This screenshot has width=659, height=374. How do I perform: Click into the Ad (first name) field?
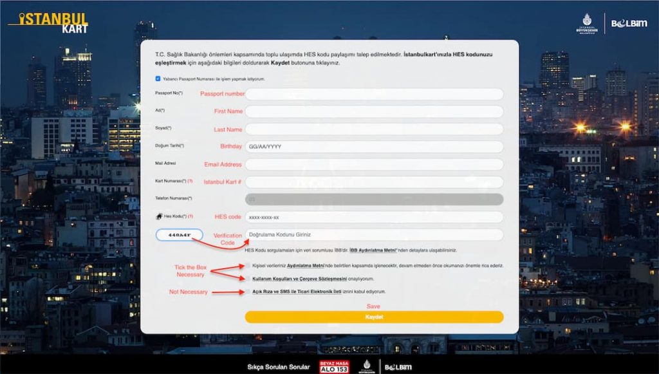click(374, 111)
